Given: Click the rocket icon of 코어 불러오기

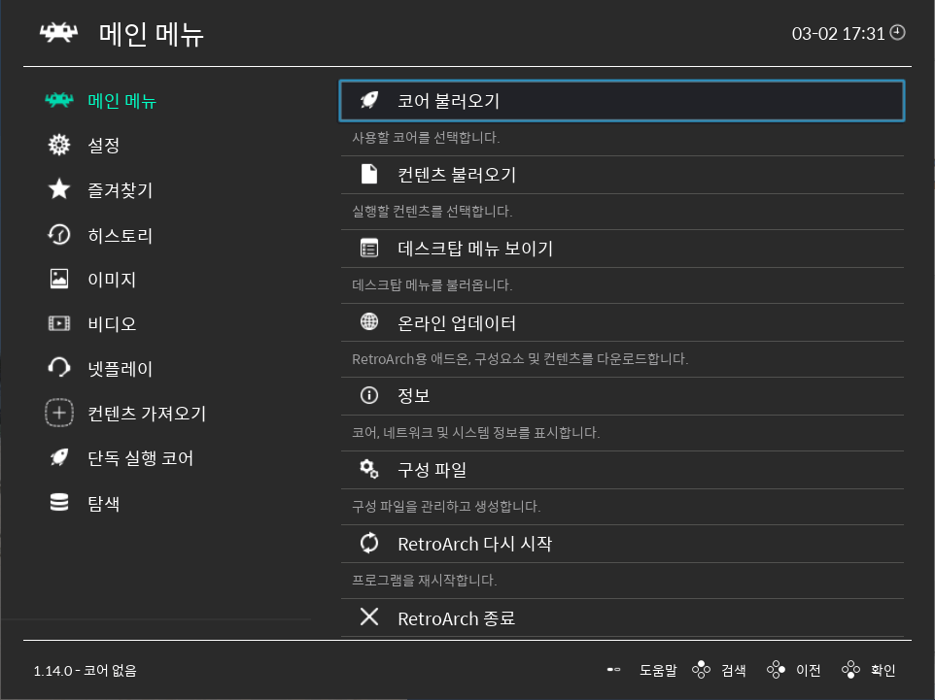Looking at the screenshot, I should pyautogui.click(x=369, y=100).
